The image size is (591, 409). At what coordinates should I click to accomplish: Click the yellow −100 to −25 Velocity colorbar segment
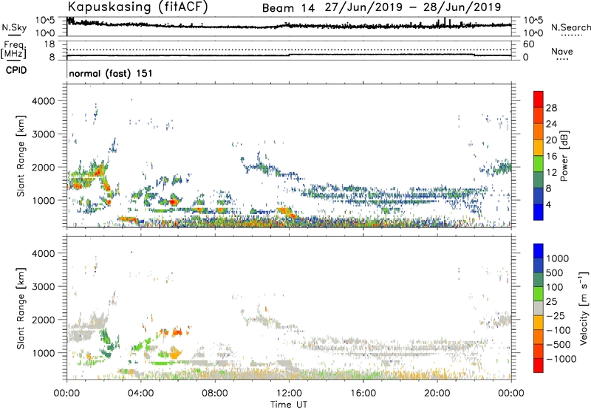539,323
